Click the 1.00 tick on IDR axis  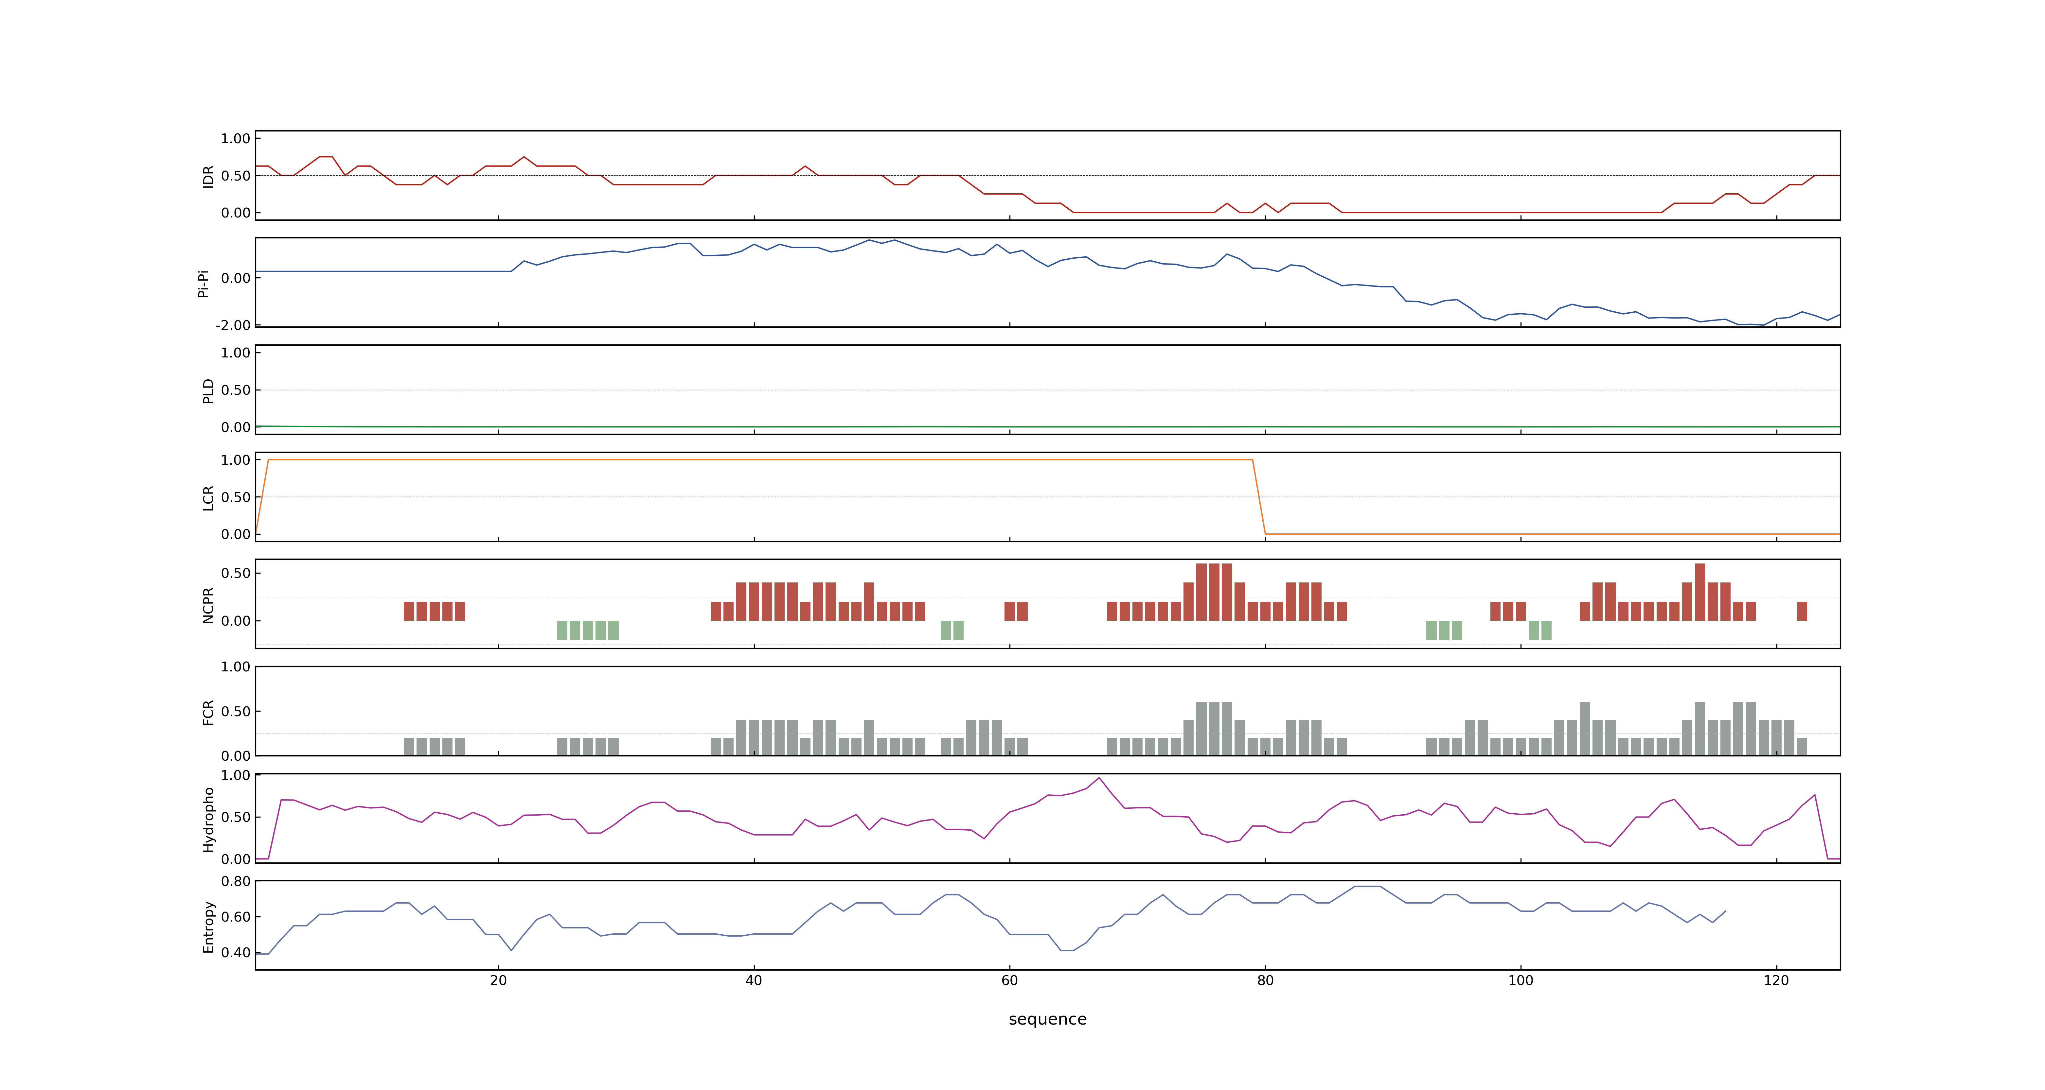pyautogui.click(x=236, y=138)
